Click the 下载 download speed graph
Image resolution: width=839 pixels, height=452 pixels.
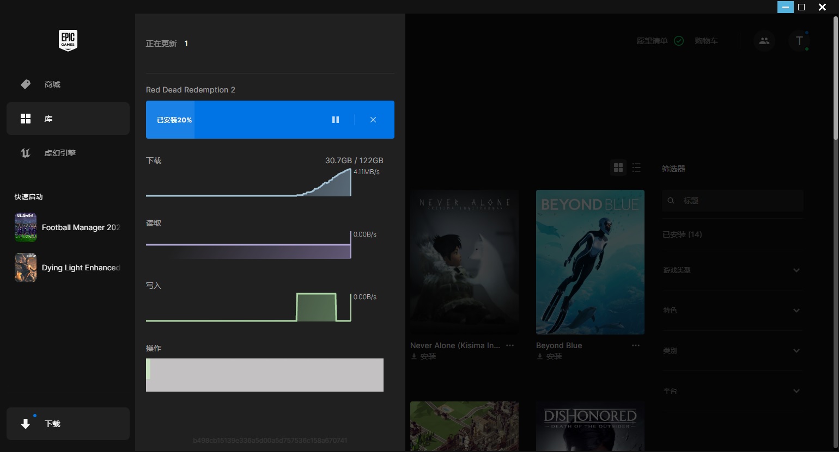pyautogui.click(x=248, y=182)
